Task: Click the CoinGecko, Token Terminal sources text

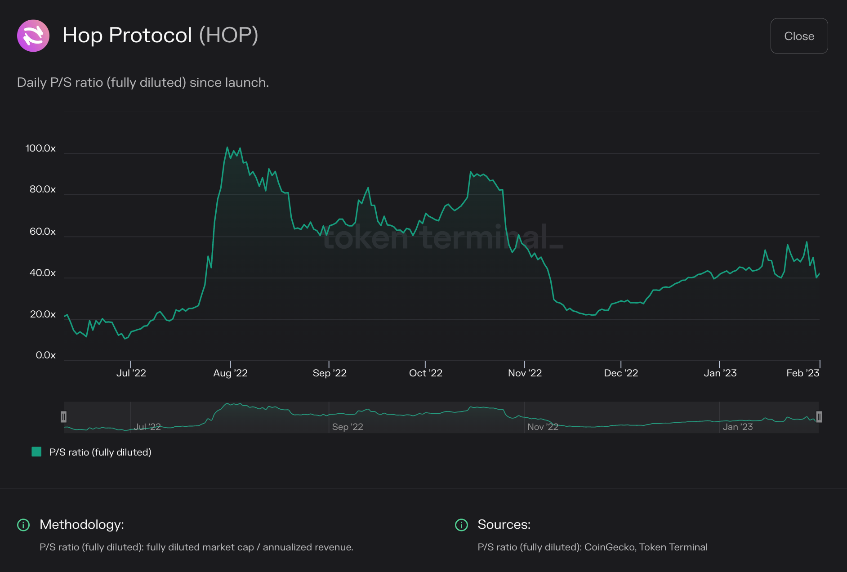Action: (x=593, y=547)
